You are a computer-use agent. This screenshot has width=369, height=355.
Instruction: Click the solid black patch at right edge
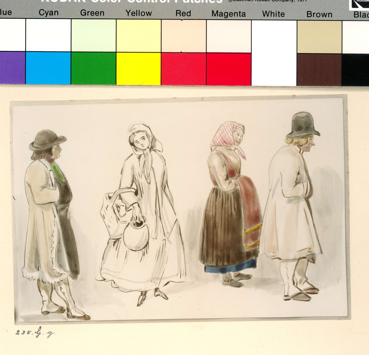point(355,70)
